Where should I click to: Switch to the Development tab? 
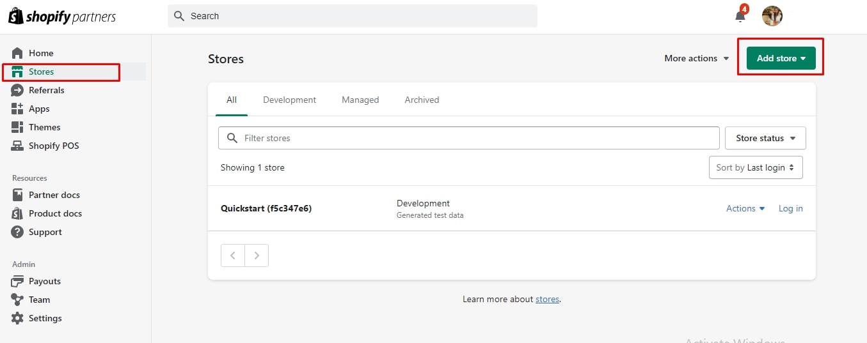(289, 100)
